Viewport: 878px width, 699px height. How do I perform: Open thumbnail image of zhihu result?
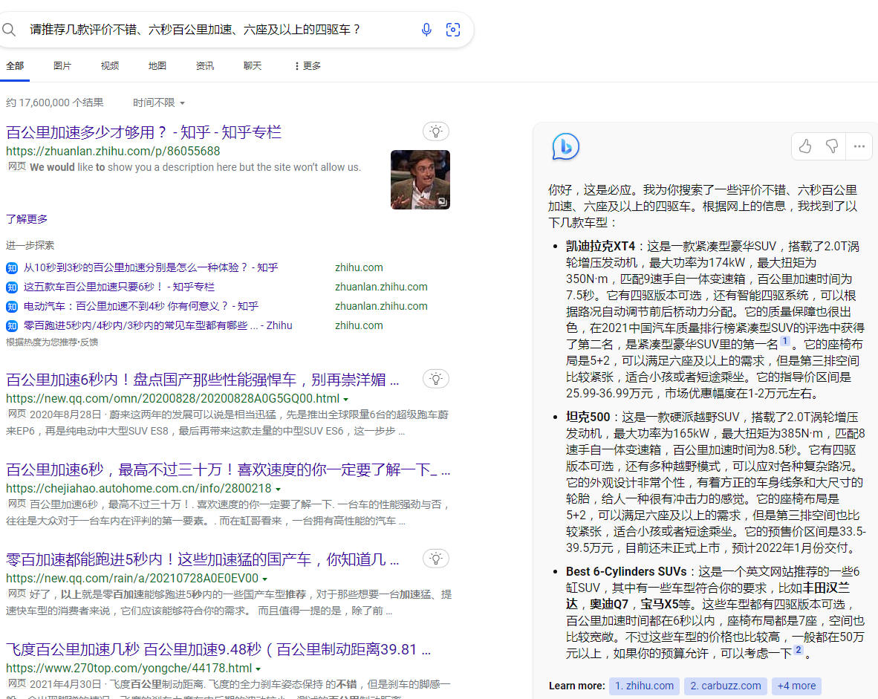click(x=420, y=180)
